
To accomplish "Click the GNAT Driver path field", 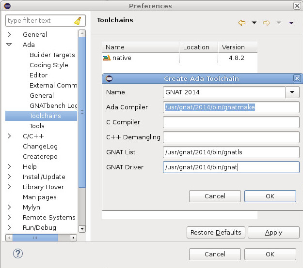I will (x=231, y=167).
